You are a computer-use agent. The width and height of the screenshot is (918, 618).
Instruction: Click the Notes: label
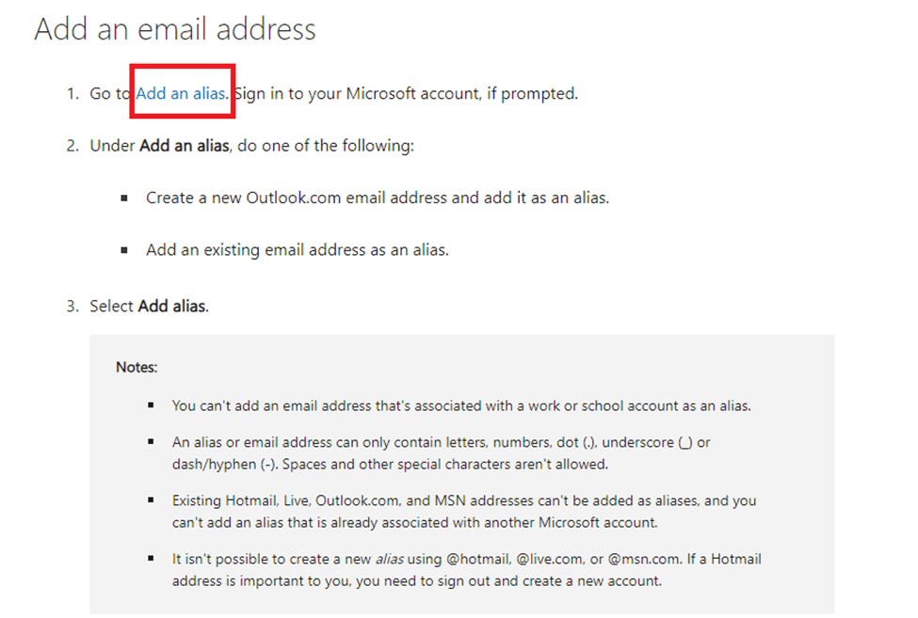[137, 367]
